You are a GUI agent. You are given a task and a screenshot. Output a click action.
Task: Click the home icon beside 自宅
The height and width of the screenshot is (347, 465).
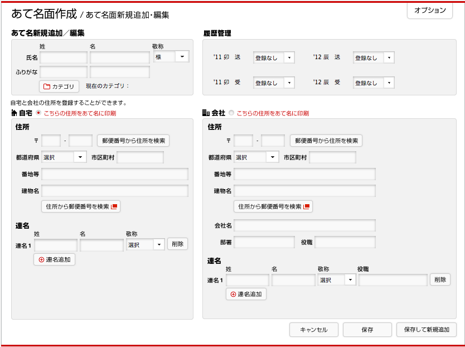click(x=14, y=113)
